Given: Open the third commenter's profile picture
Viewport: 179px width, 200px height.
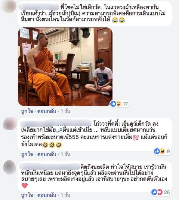Looking at the screenshot, I should click(x=10, y=167).
